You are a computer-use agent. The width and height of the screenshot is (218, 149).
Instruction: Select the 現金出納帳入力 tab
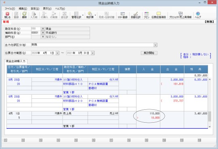16,61
